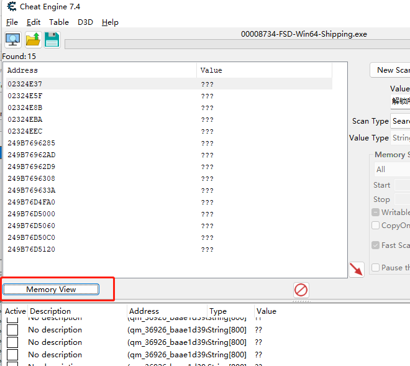Click process name 00008734-FSD-Win64-Shipping.exe

click(x=304, y=34)
